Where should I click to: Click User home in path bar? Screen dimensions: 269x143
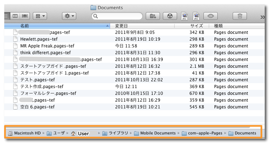tap(80, 133)
